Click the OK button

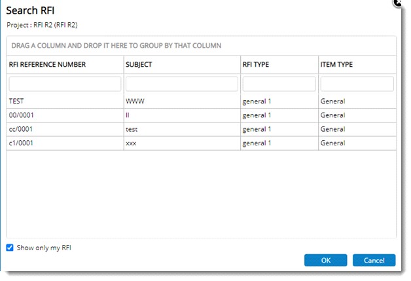pyautogui.click(x=325, y=260)
